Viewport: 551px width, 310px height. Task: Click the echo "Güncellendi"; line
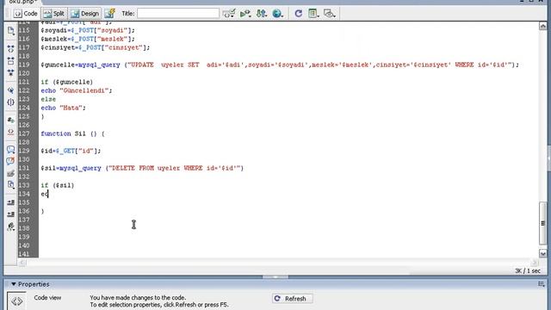77,90
